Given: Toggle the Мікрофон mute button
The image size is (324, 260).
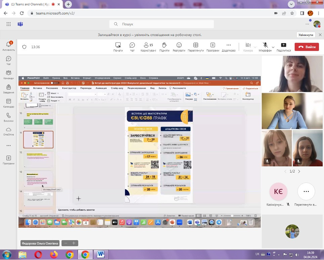Looking at the screenshot, I should pos(265,47).
